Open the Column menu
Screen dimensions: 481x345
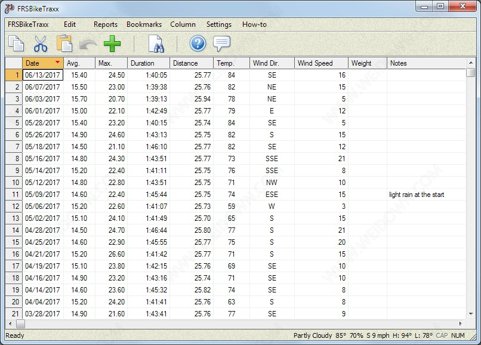183,24
